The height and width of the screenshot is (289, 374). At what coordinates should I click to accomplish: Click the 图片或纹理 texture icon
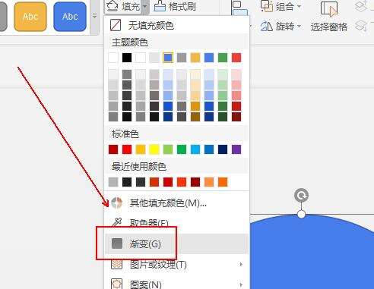(117, 264)
